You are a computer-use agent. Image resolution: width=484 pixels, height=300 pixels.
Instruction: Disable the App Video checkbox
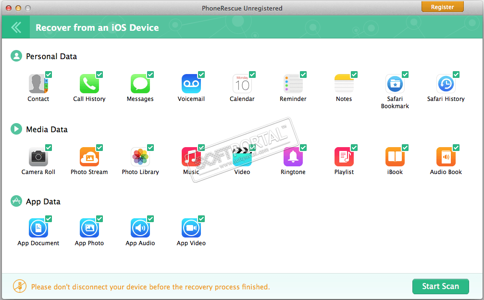201,219
